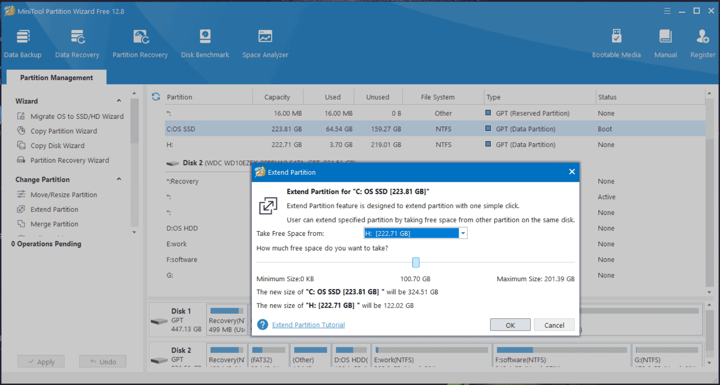Select the F:software(NTFS) block in disk map
The image size is (720, 385).
tap(562, 355)
